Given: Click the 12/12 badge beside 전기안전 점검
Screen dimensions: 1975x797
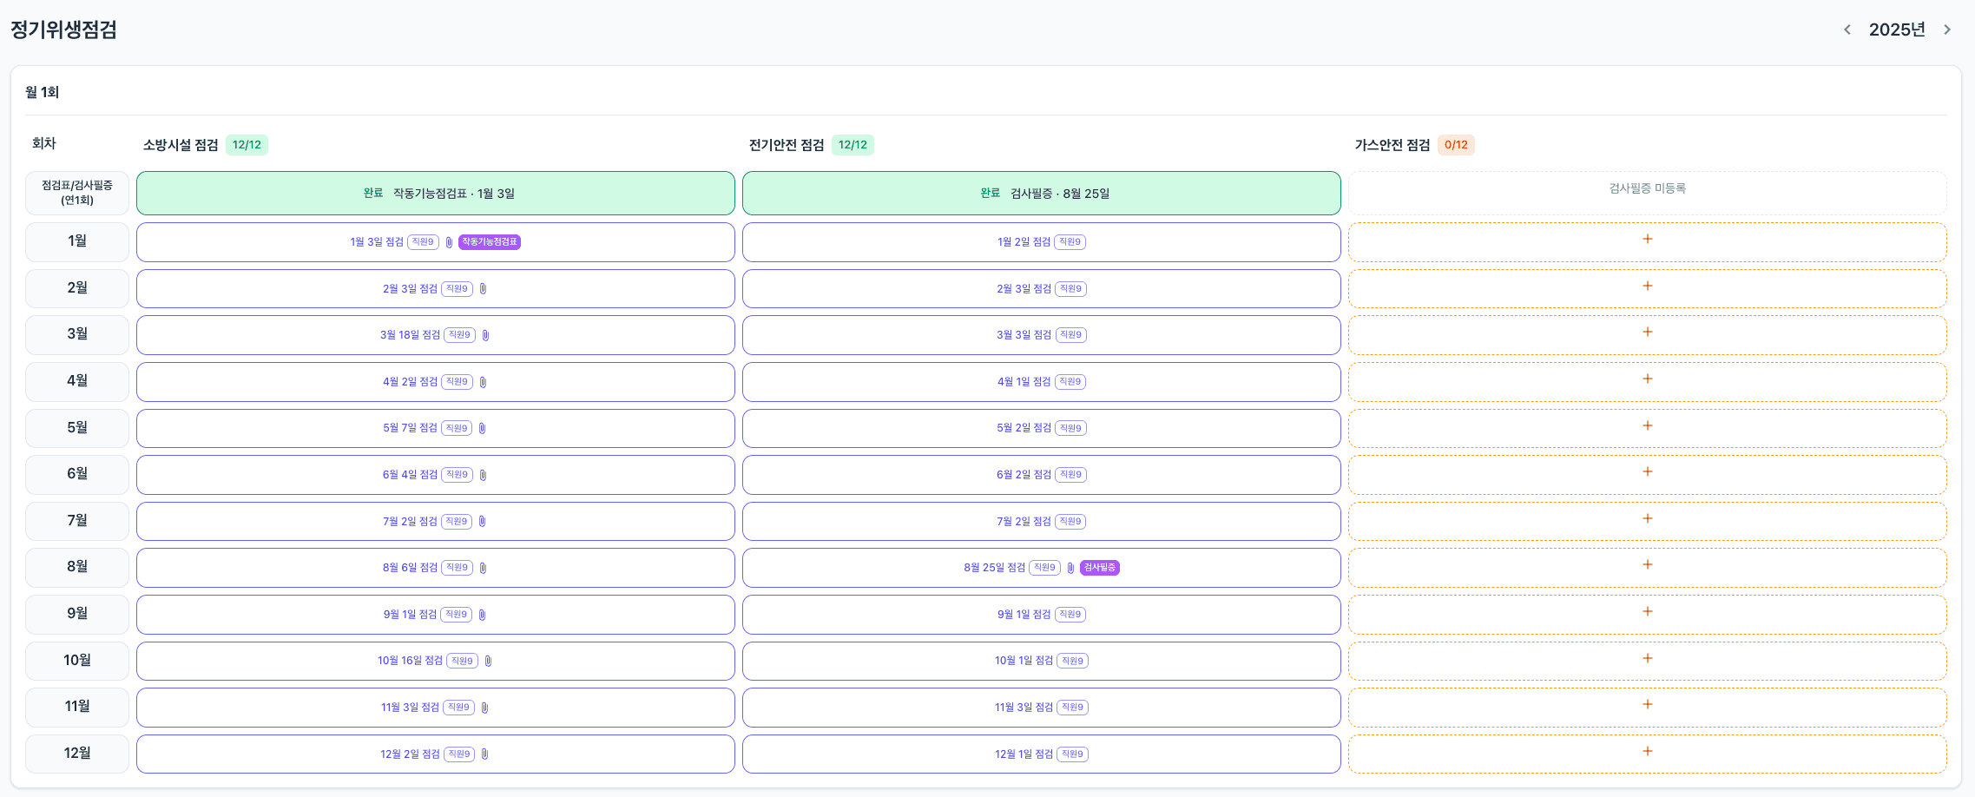Looking at the screenshot, I should tap(853, 145).
